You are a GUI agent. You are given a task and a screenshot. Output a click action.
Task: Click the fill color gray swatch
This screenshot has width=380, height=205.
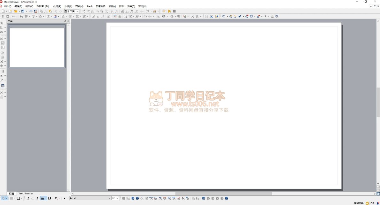pyautogui.click(x=11, y=198)
